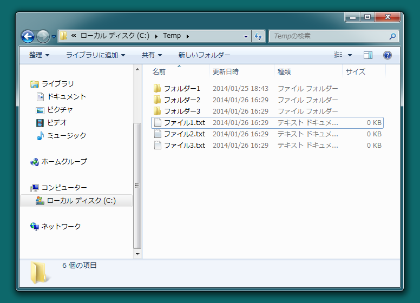
Task: Click the フォルダー3 name text
Action: click(182, 111)
